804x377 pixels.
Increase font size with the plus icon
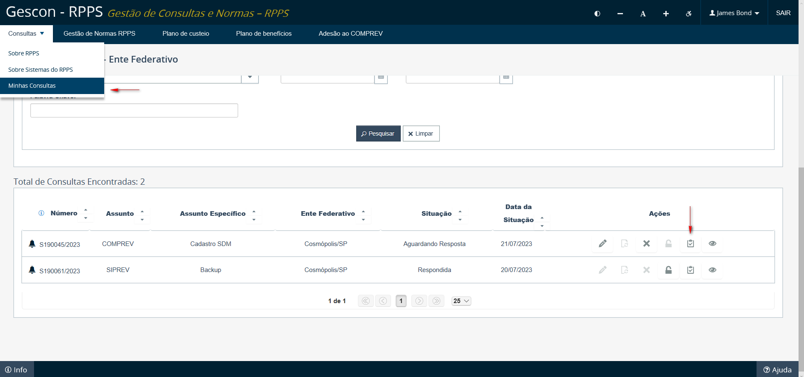click(666, 13)
